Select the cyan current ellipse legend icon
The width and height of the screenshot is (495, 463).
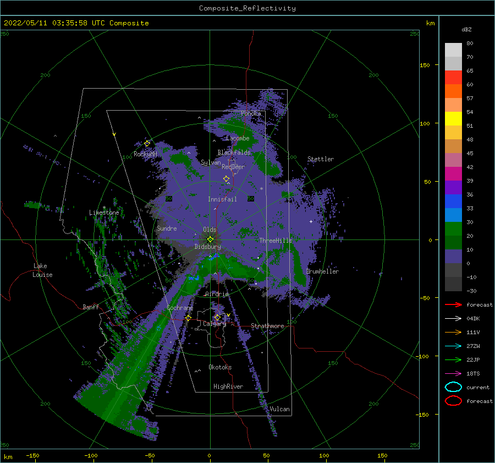[x=453, y=387]
